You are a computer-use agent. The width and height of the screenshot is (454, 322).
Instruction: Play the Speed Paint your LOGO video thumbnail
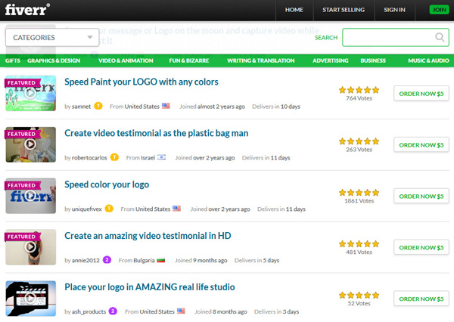(x=30, y=93)
